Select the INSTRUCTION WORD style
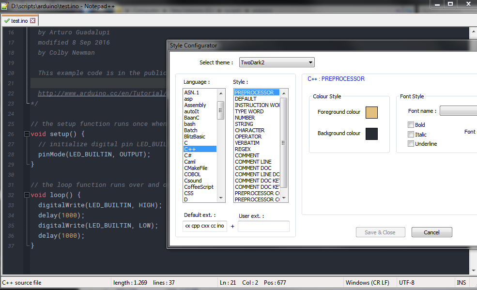Image resolution: width=477 pixels, height=290 pixels. click(257, 105)
